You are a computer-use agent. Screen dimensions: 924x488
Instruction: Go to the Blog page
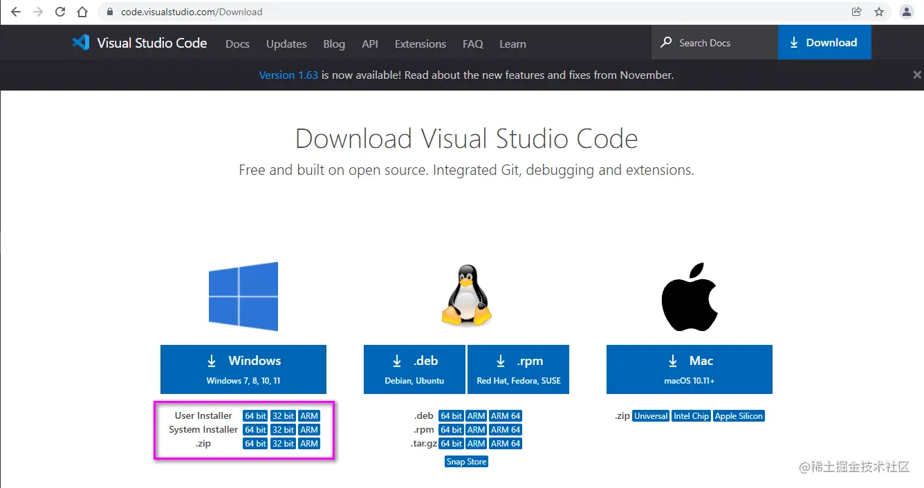point(334,44)
